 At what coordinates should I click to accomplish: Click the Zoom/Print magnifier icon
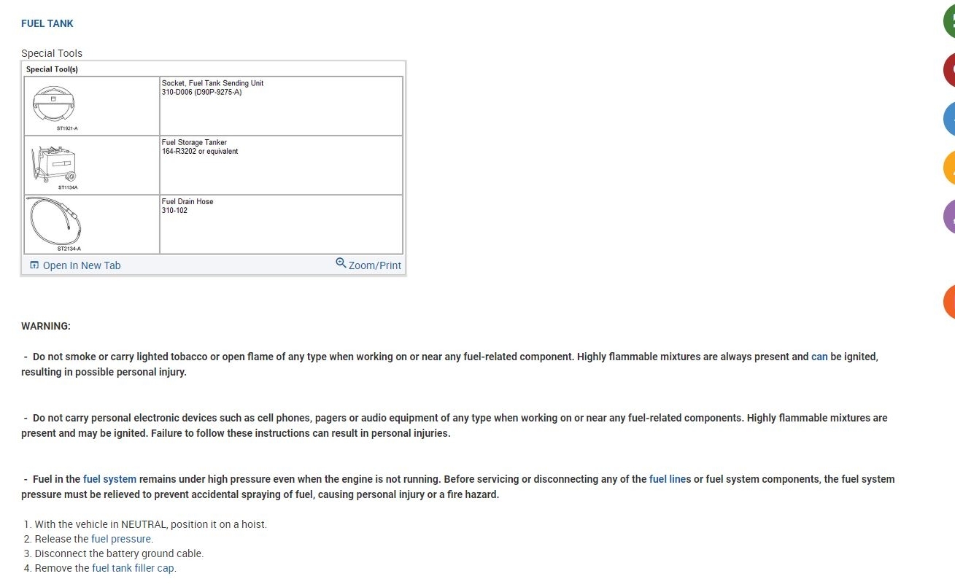point(341,263)
